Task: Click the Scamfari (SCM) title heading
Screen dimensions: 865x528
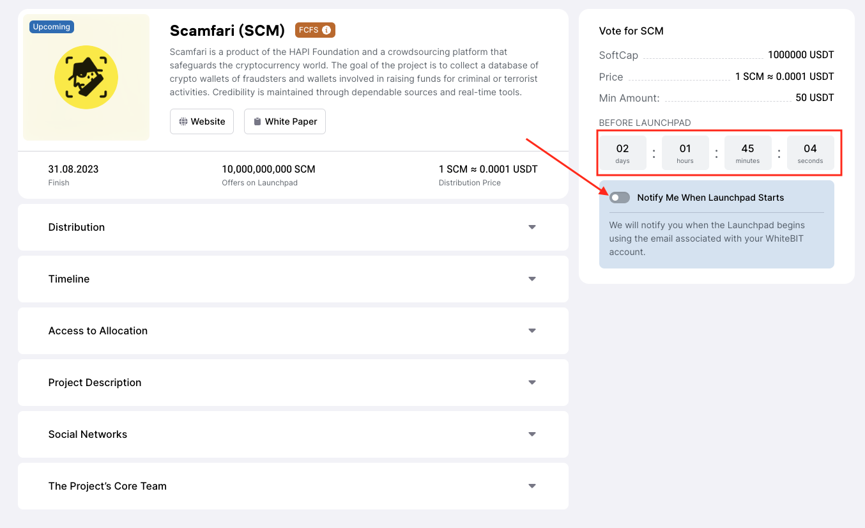Action: click(227, 30)
